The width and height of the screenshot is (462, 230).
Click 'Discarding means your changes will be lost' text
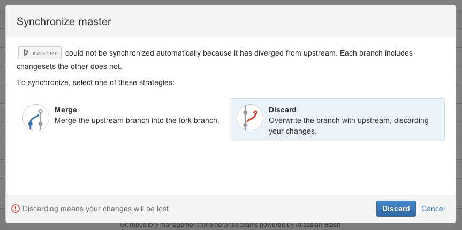[95, 209]
